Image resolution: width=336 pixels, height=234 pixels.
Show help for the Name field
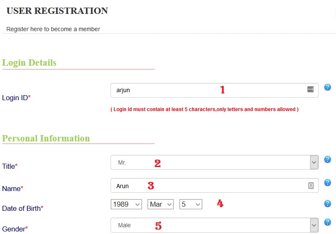(328, 183)
